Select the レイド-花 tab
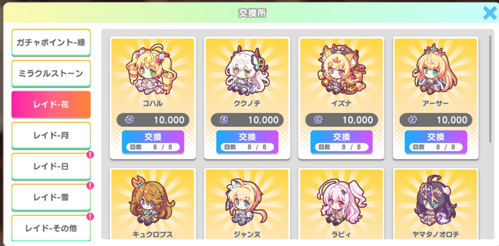Image resolution: width=499 pixels, height=246 pixels. pyautogui.click(x=51, y=104)
